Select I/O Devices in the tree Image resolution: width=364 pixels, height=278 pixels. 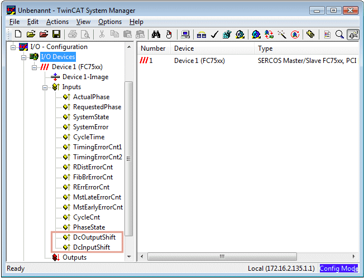coord(58,57)
